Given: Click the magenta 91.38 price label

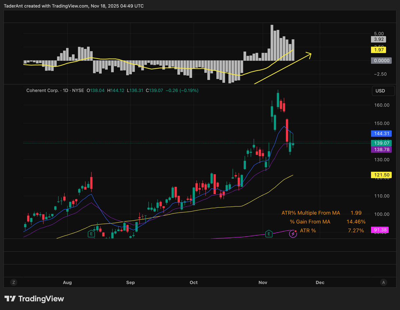Looking at the screenshot, I should click(x=380, y=230).
